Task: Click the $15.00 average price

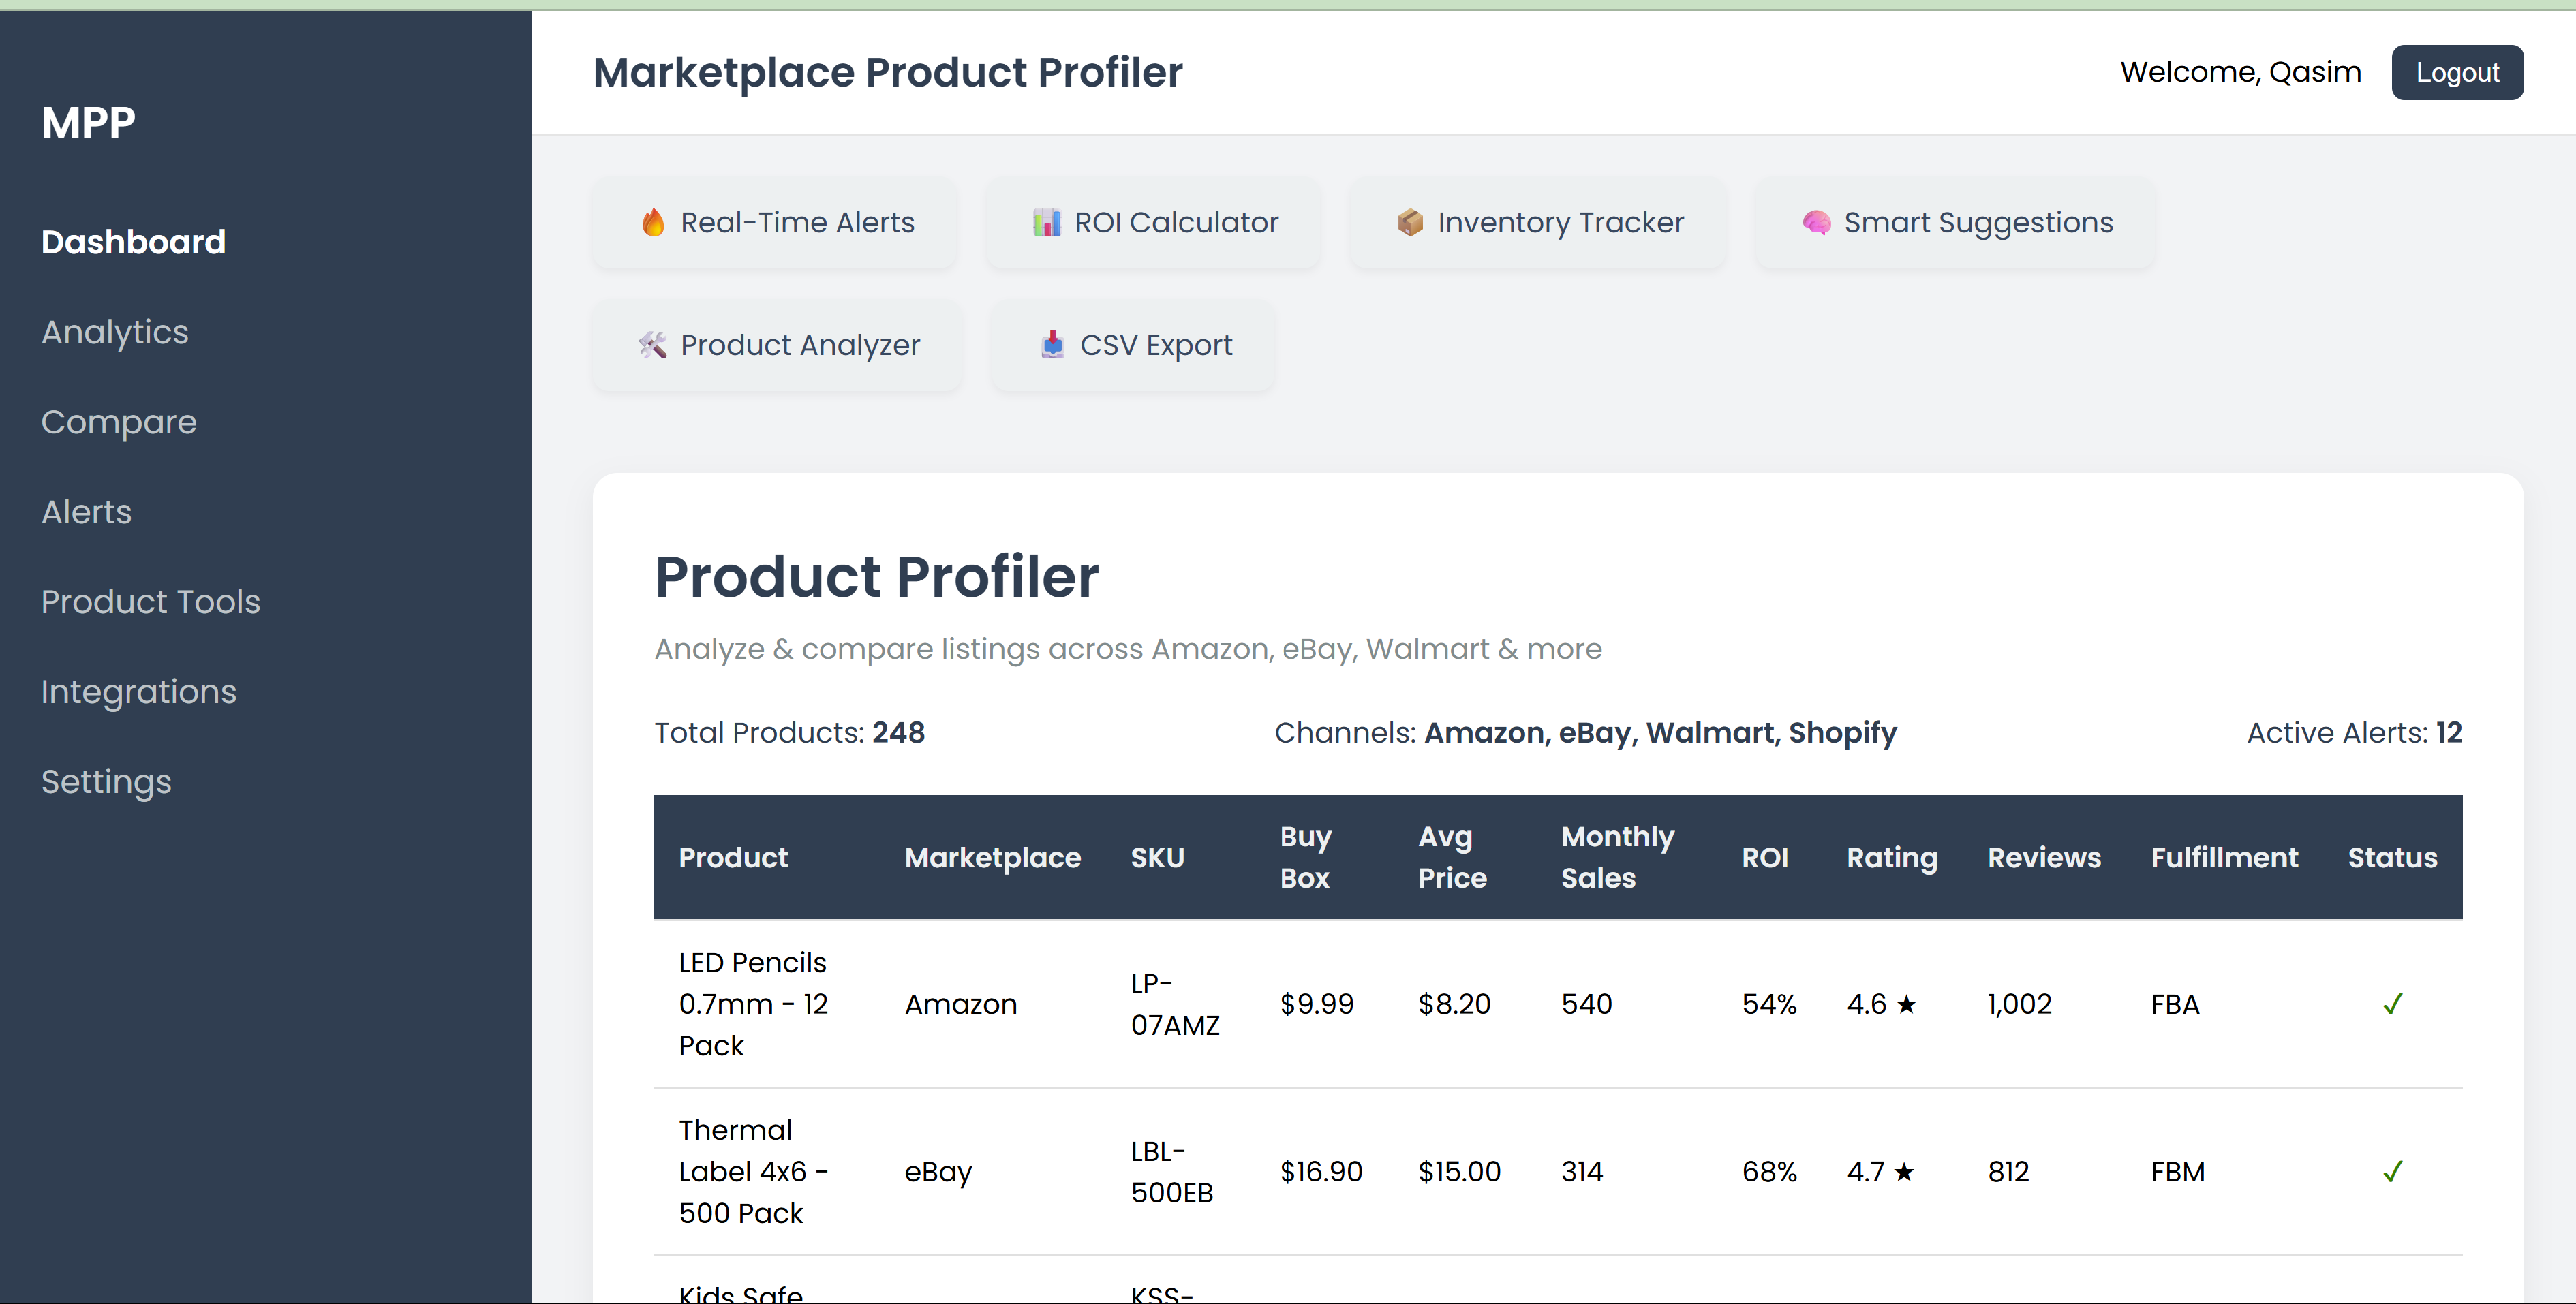Action: tap(1459, 1171)
